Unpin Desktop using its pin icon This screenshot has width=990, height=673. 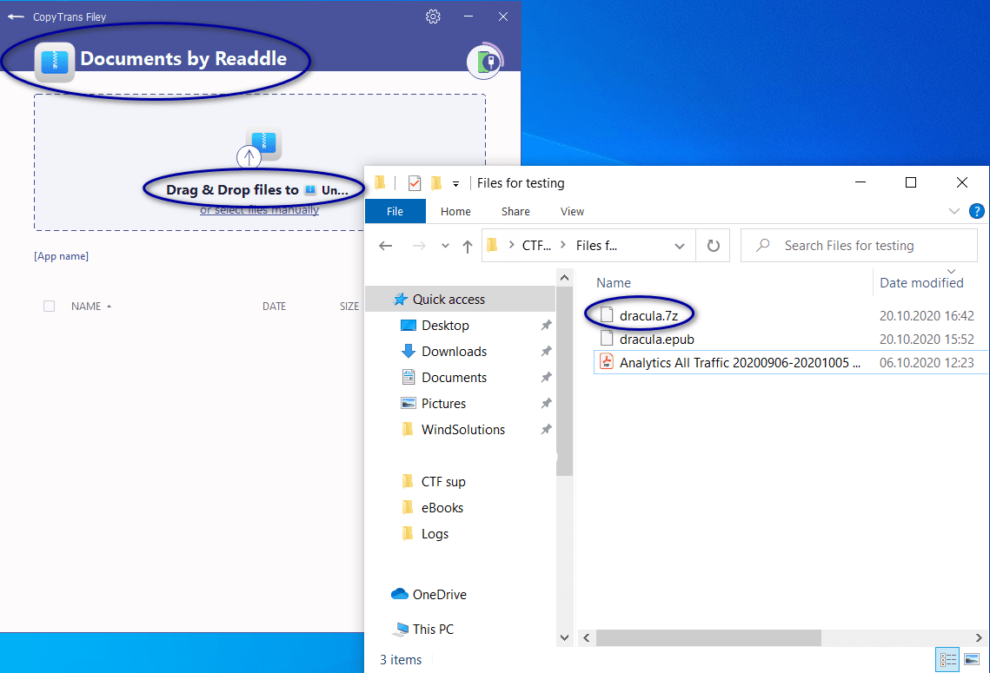click(546, 326)
